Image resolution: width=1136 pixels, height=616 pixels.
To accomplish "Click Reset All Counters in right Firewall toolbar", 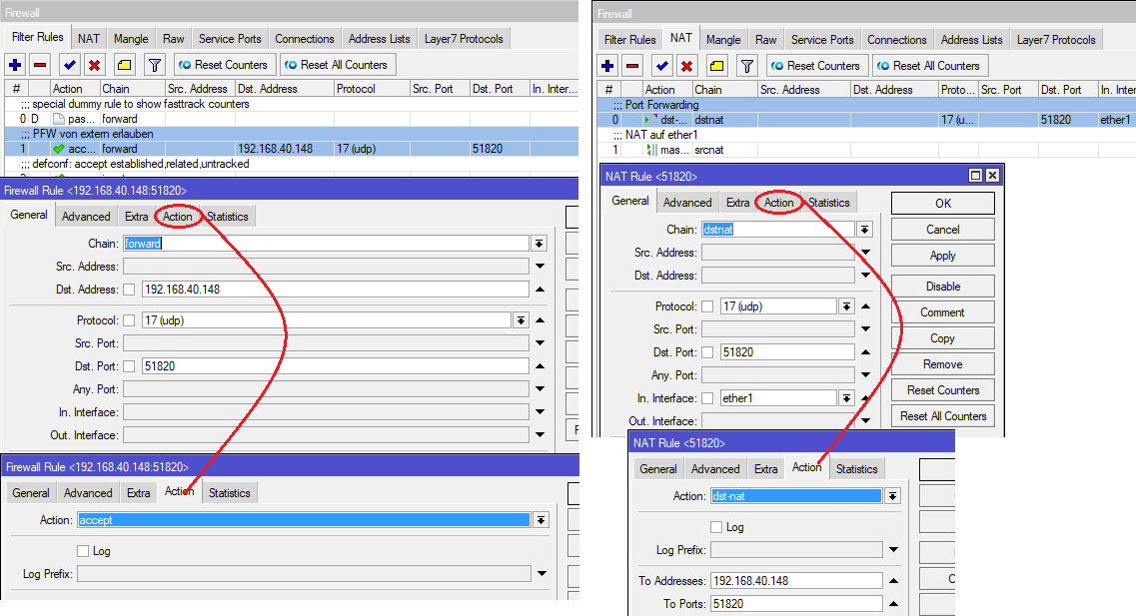I will pos(930,66).
